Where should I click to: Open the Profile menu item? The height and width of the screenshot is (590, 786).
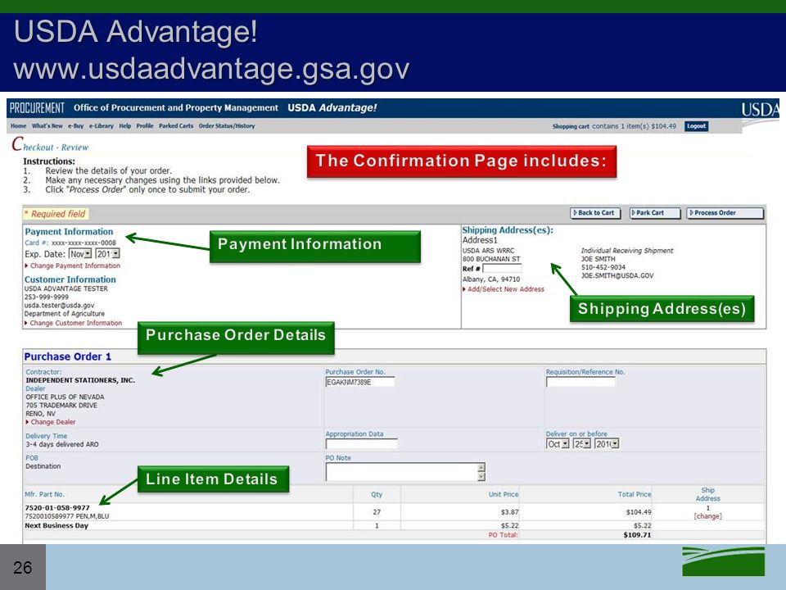pyautogui.click(x=145, y=126)
